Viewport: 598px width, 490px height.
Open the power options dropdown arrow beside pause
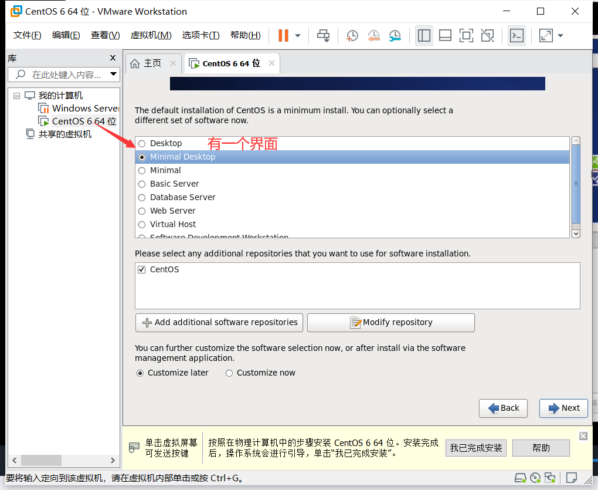(x=298, y=36)
